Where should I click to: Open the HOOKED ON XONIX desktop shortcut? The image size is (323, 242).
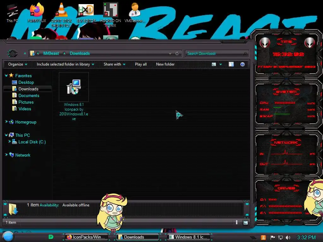(110, 15)
